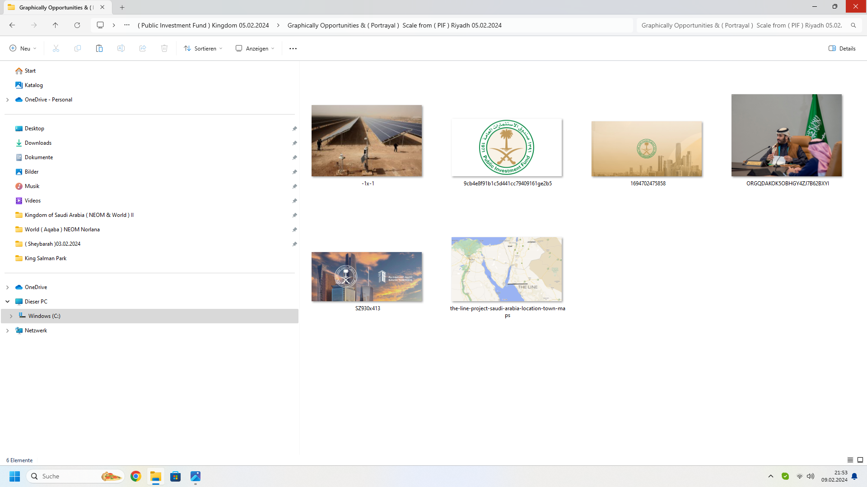Open the three-dot more options menu
Image resolution: width=867 pixels, height=487 pixels.
pos(293,48)
